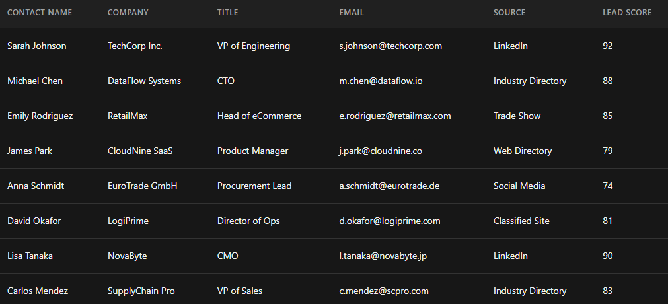The width and height of the screenshot is (668, 304).
Task: Click the Source column header
Action: point(509,13)
